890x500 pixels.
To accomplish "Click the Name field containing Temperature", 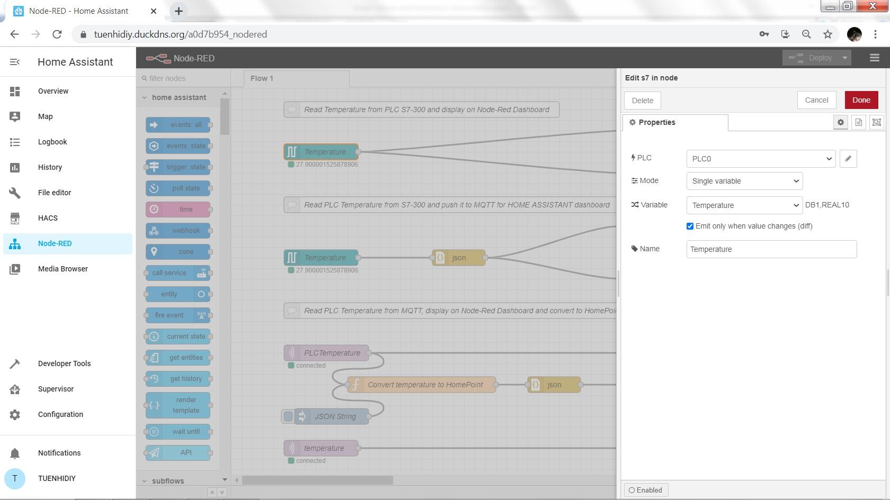I will tap(771, 249).
